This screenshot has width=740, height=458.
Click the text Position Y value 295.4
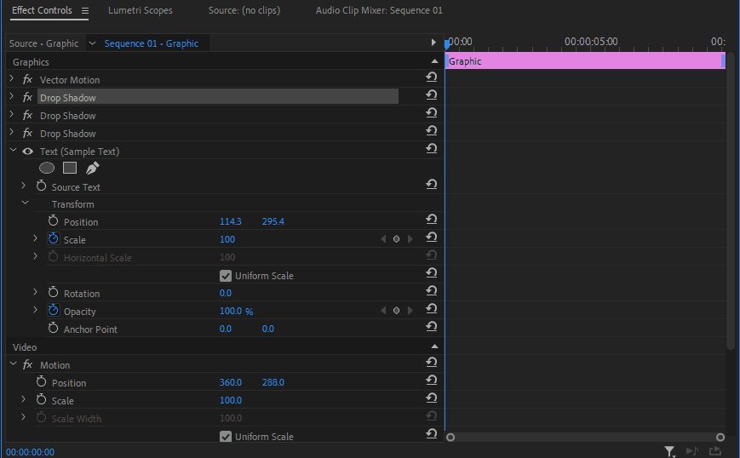[x=273, y=221]
